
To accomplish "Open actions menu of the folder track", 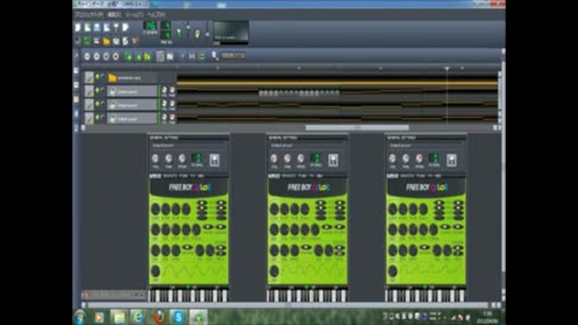I will click(89, 78).
